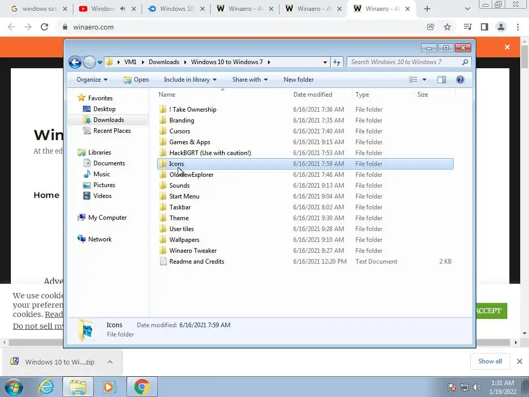Click Show all downloads button
Viewport: 529px width, 397px height.
tap(490, 361)
